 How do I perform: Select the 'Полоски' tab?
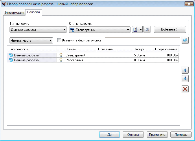pyautogui.click(x=34, y=13)
